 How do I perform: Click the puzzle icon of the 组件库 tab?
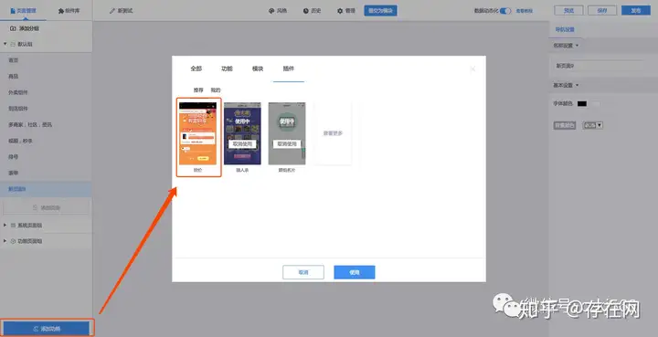coord(61,11)
